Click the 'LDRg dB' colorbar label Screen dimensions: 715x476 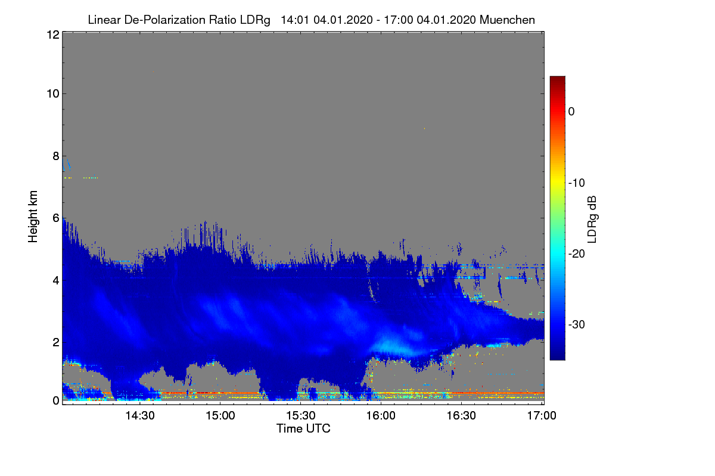coord(592,218)
